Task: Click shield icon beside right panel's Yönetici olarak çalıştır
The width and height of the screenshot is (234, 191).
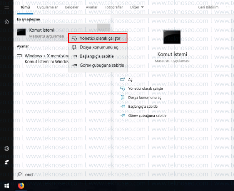Action: (123, 89)
